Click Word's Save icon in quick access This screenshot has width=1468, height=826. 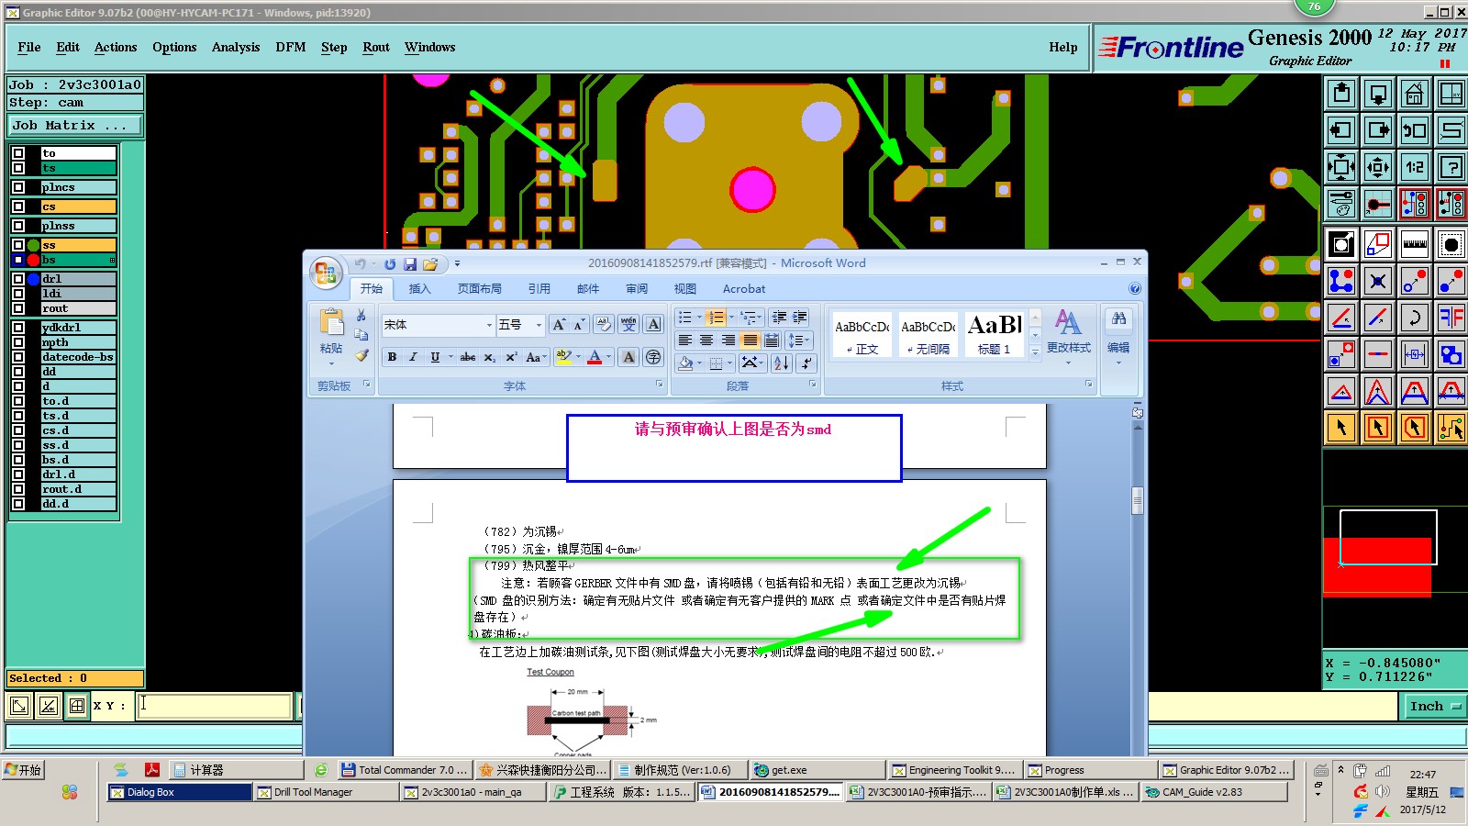(x=410, y=264)
